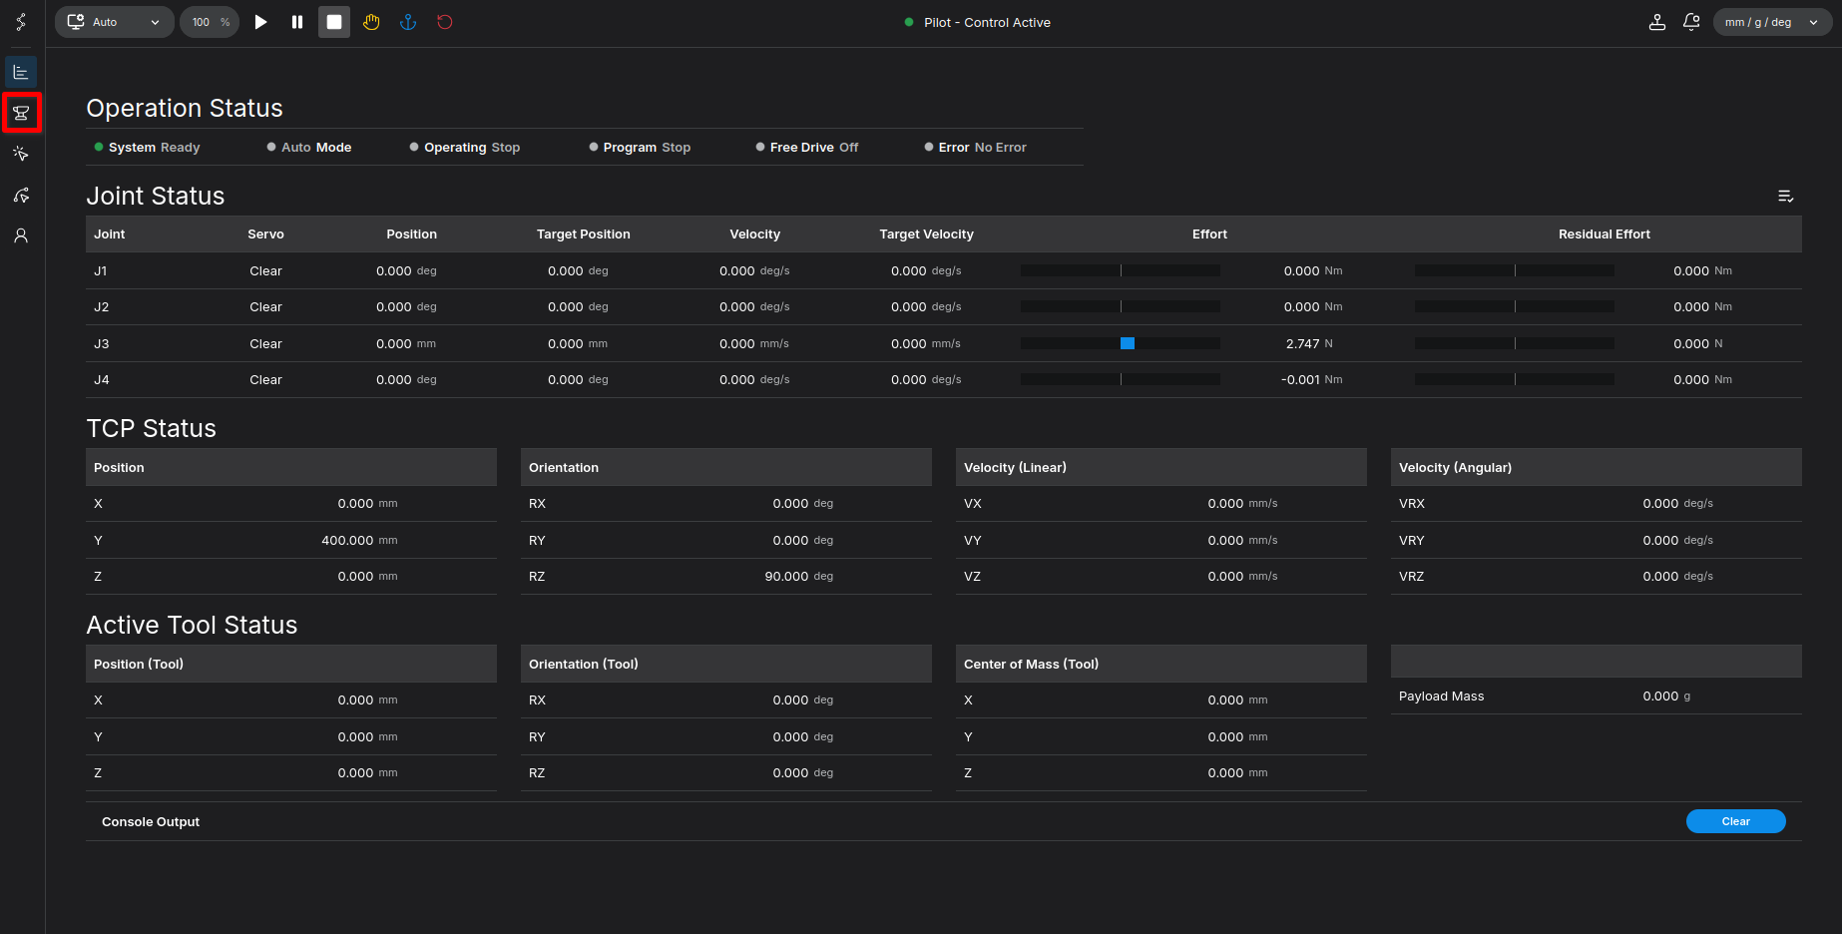Click the yellow hand free drive icon
This screenshot has width=1842, height=934.
[371, 22]
